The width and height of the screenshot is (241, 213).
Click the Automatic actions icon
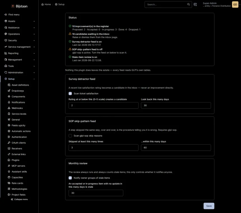pyautogui.click(x=9, y=131)
